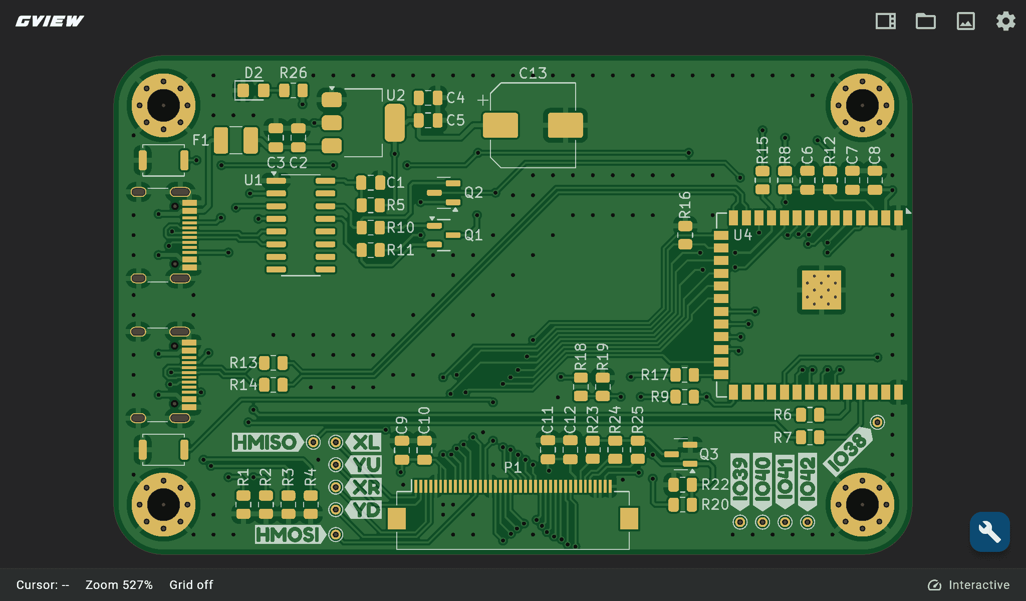Select the gold test pad beside HMOSI
Viewport: 1026px width, 601px height.
tap(336, 534)
